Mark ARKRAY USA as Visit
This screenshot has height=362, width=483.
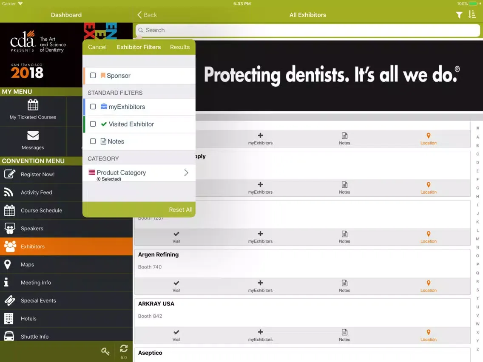click(176, 335)
